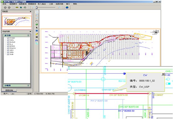Open the rightmost Help menu on the menu bar
The height and width of the screenshot is (119, 173).
[x=75, y=4]
